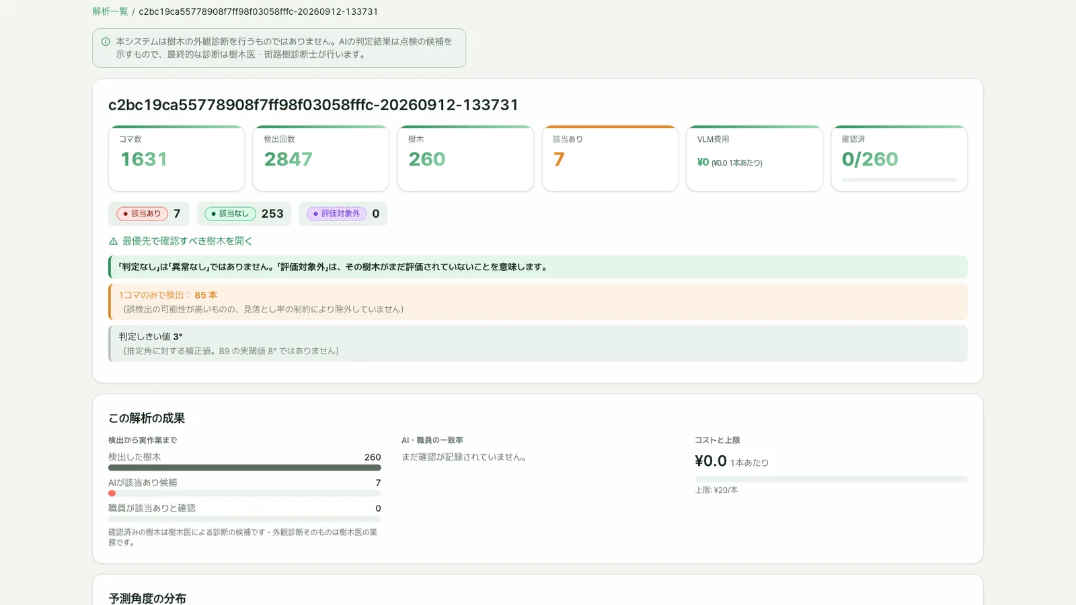Screen dimensions: 1076x605
Task: Open the 解析一覧 breadcrumb link
Action: (x=110, y=11)
